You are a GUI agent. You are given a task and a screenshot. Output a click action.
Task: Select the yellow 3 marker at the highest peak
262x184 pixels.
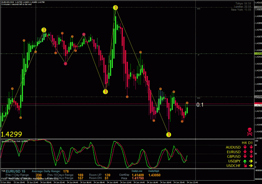tap(115, 8)
